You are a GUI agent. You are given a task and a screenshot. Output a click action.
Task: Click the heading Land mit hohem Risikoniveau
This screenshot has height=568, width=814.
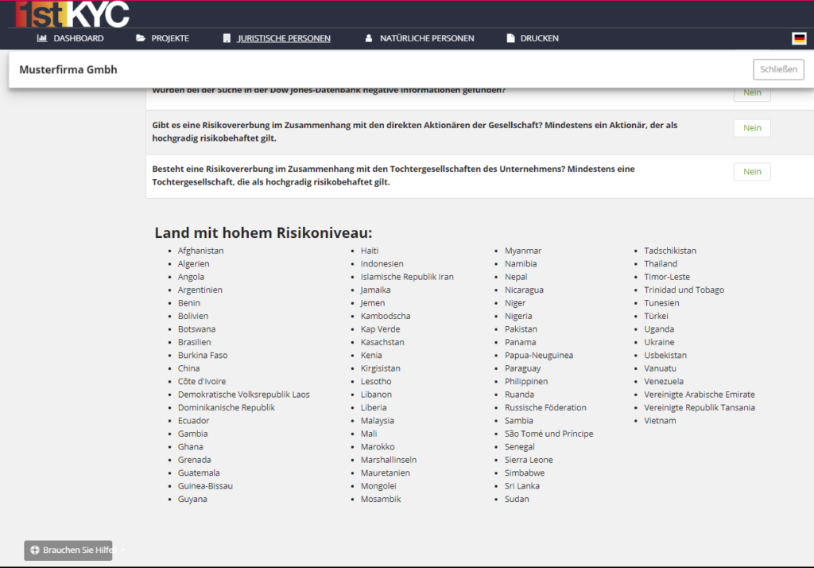263,232
